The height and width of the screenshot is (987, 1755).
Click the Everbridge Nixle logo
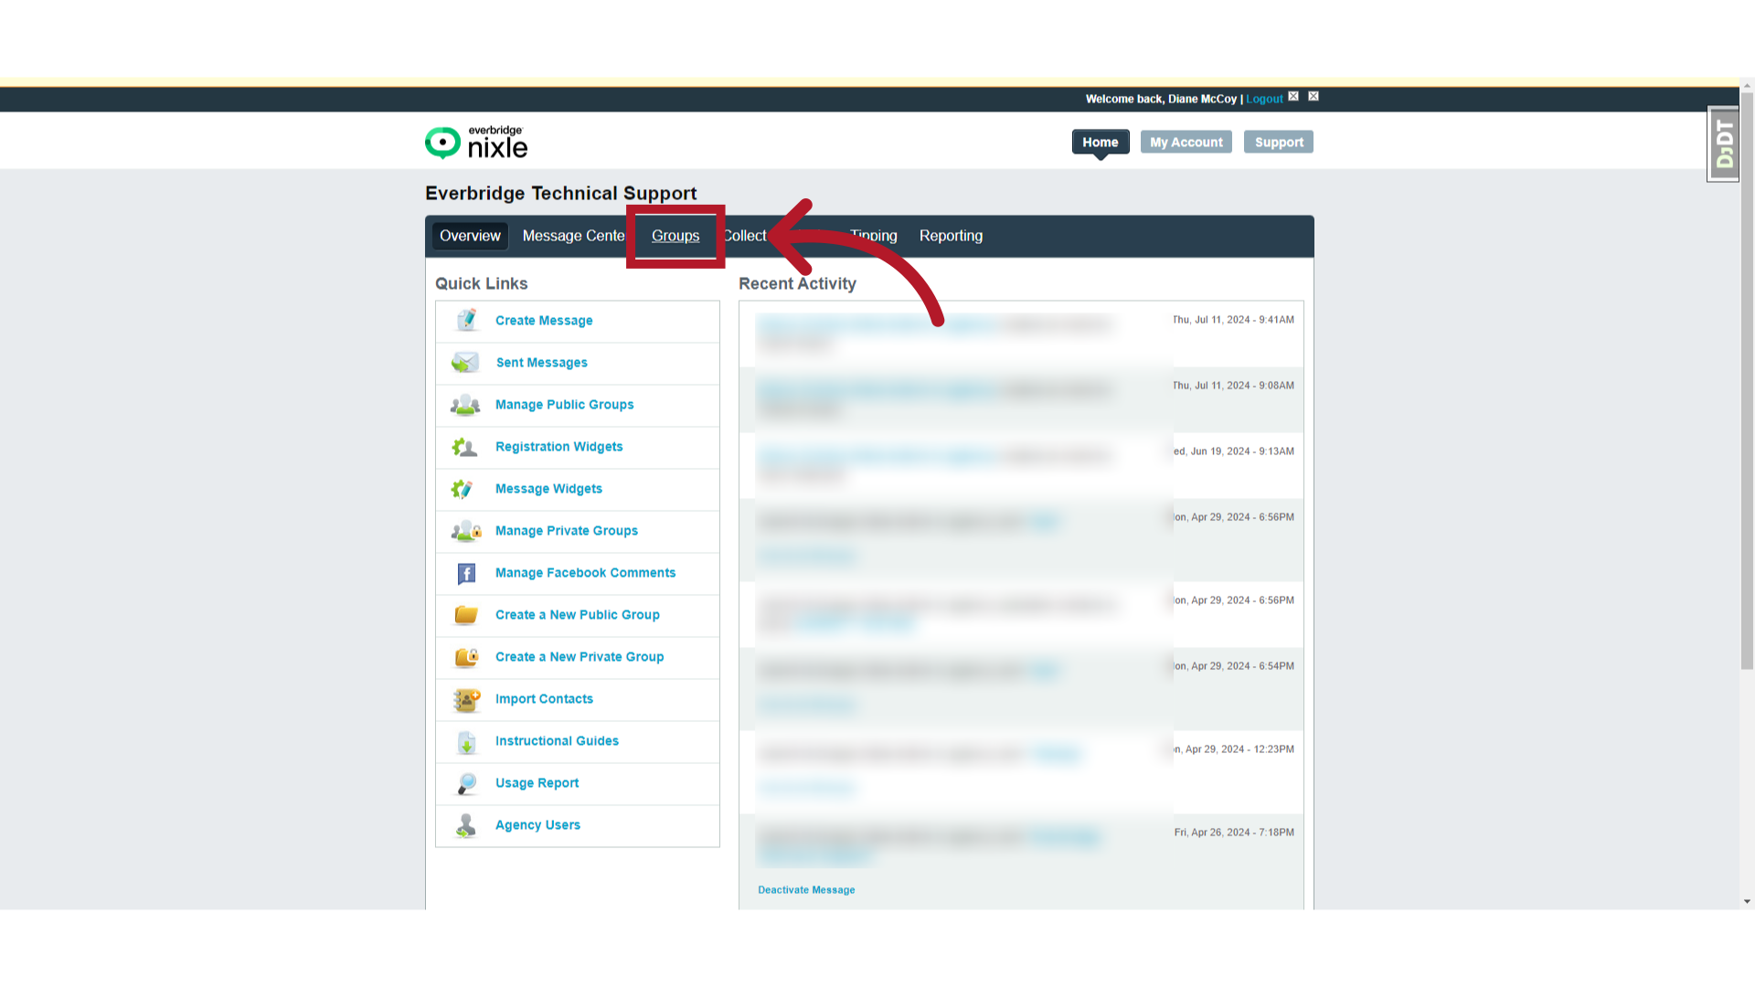point(476,143)
